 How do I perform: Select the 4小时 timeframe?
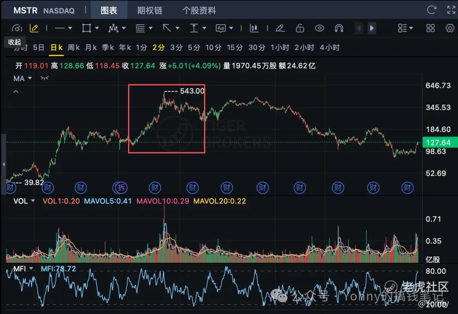[x=330, y=47]
